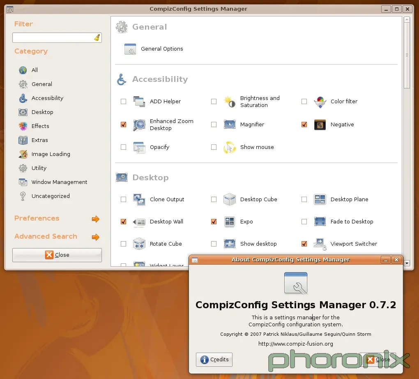
Task: Expand Advanced Search with the orange arrow
Action: 95,237
